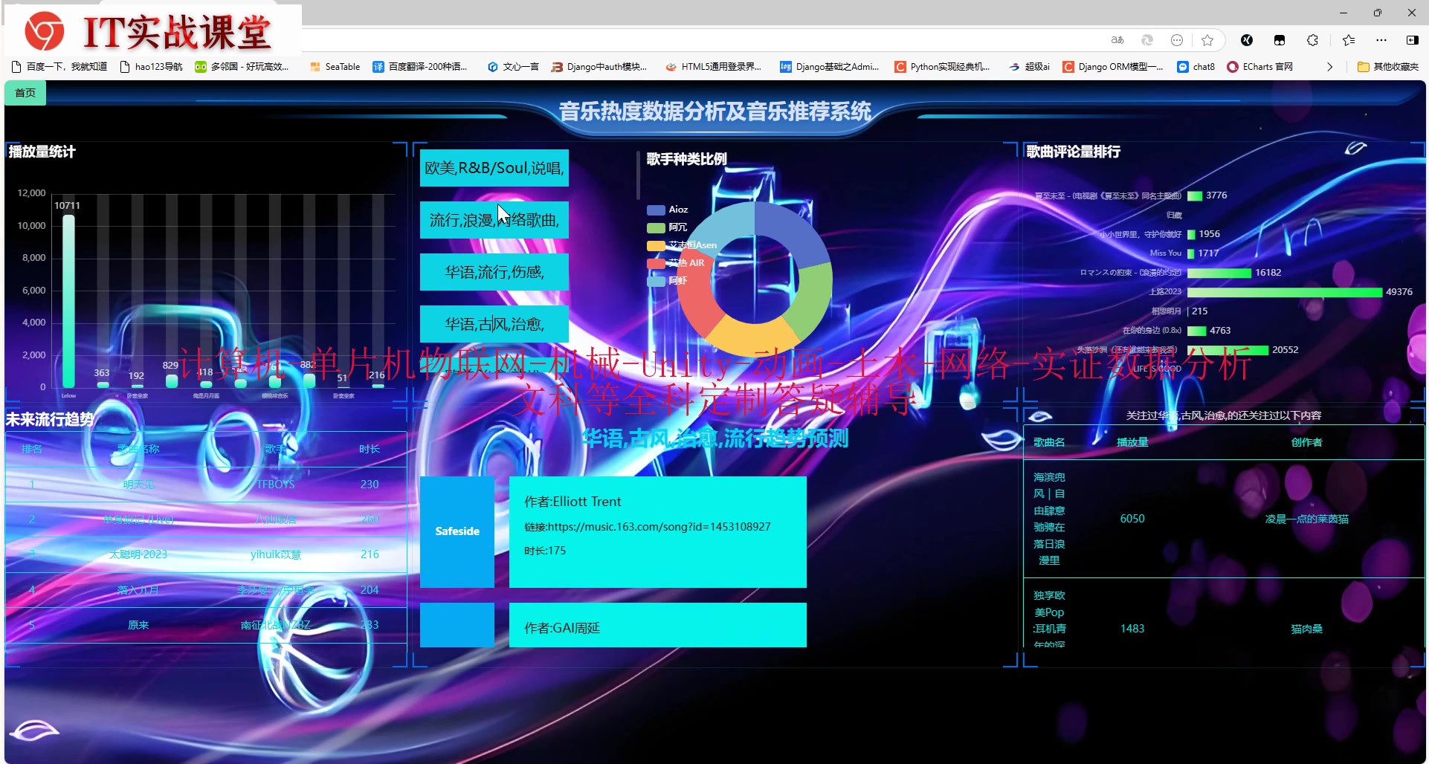Click the Edge browser essentials icon
Image resolution: width=1429 pixels, height=764 pixels.
(1147, 40)
